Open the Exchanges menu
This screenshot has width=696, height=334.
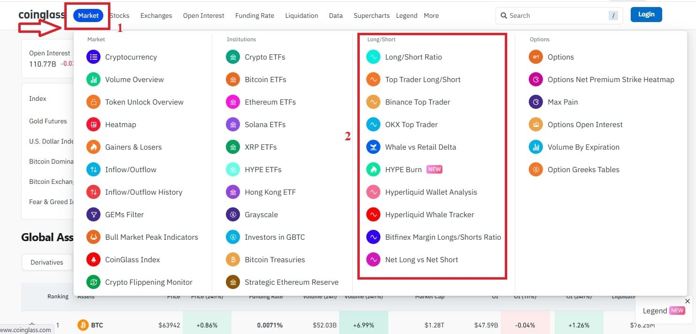[x=156, y=15]
